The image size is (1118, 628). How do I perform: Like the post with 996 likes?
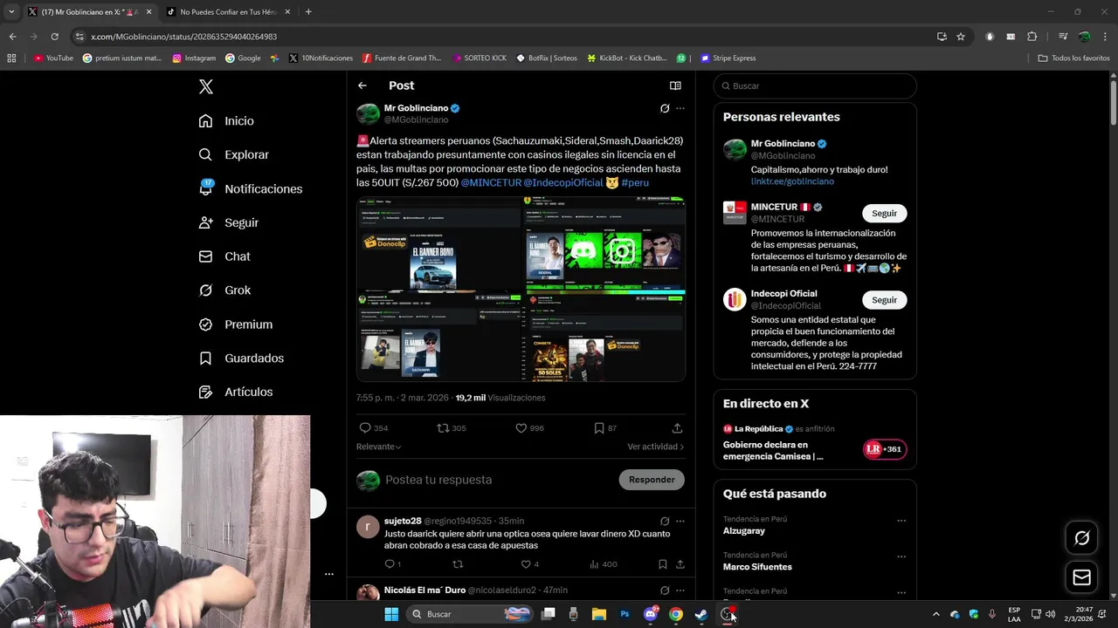tap(521, 428)
